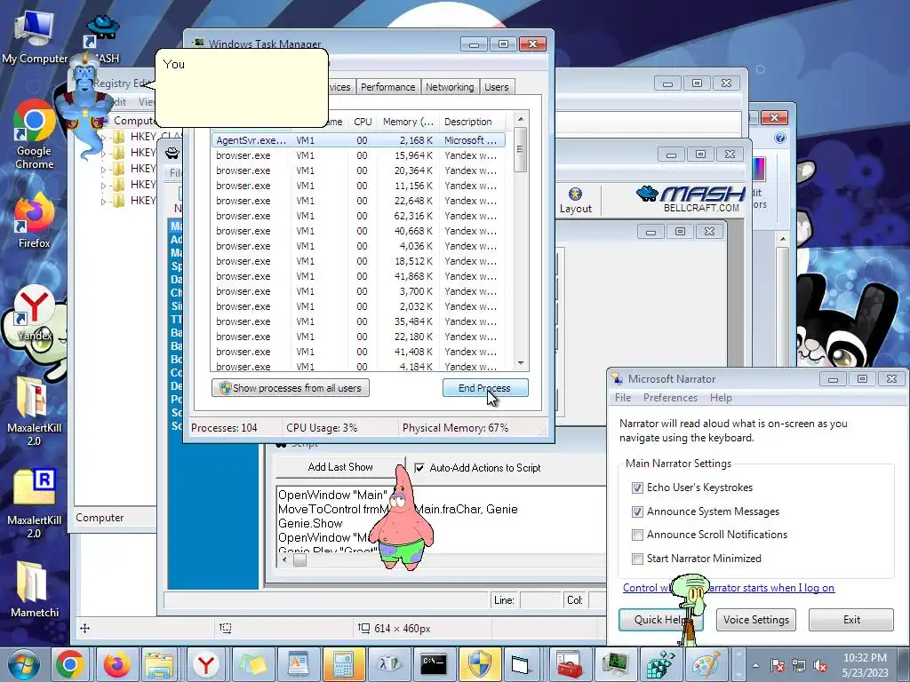This screenshot has height=682, width=910.
Task: Click the Layout icon in MASH toolbar
Action: tap(575, 200)
